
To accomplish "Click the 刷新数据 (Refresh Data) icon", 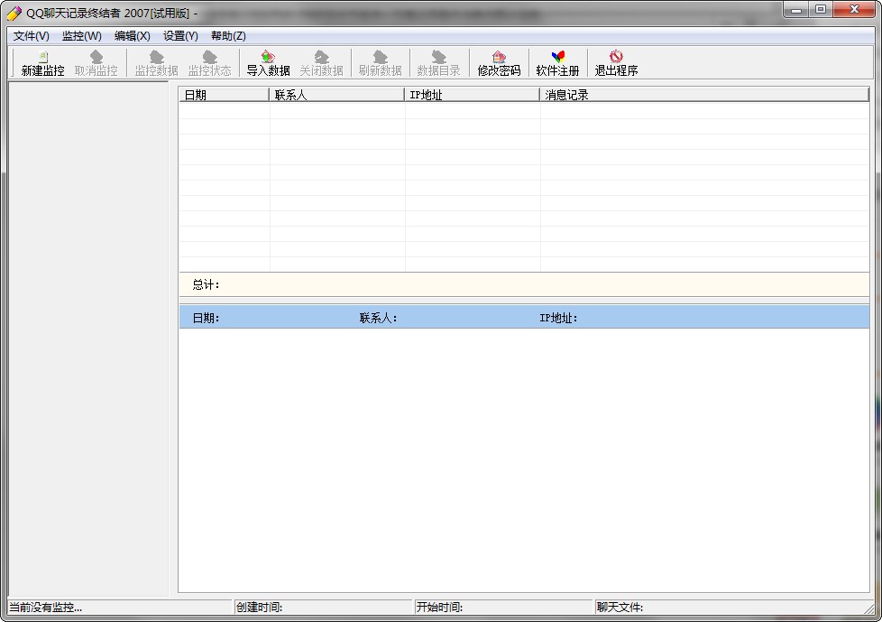I will click(381, 62).
